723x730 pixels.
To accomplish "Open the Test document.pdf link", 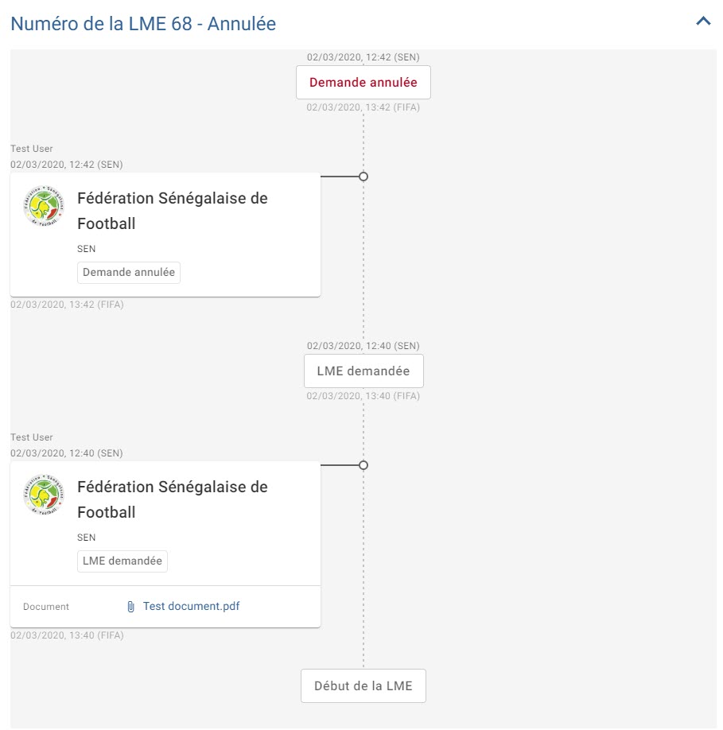I will coord(192,606).
